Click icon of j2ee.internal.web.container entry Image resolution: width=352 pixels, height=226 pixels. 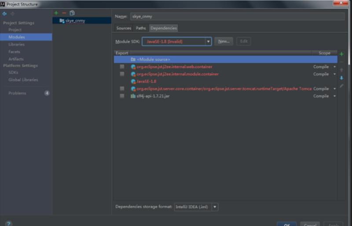click(133, 67)
